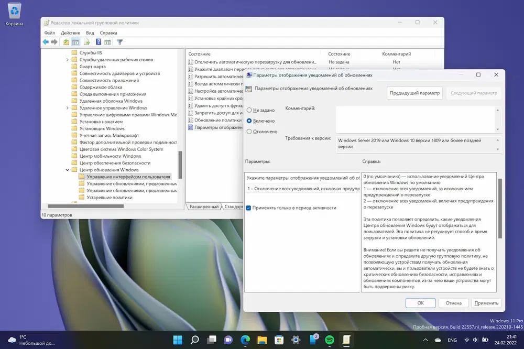Click the "Предыдущий параметр" button
This screenshot has width=524, height=349.
[x=415, y=93]
